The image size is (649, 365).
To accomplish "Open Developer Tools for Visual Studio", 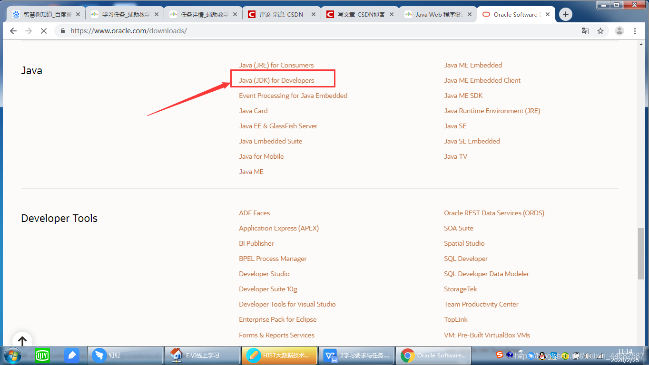I will tap(287, 304).
